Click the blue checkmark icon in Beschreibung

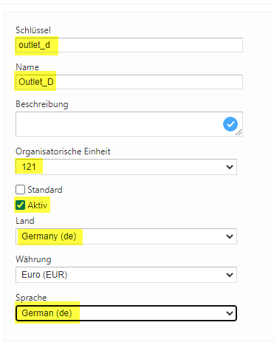pos(230,124)
